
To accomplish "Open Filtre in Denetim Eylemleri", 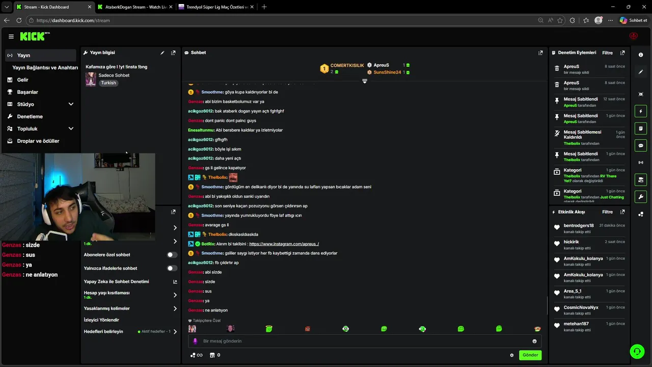I will [607, 53].
